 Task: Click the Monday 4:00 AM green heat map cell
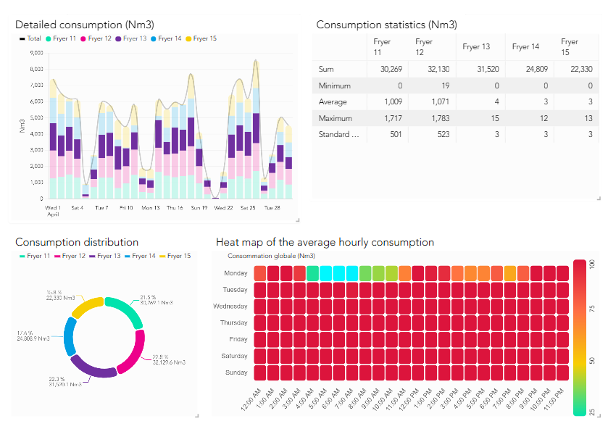pyautogui.click(x=312, y=273)
